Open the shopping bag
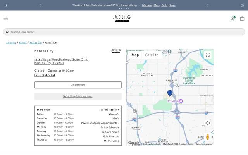The image size is (248, 155). point(242,19)
